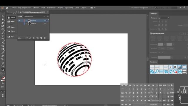Select the Eyedropper tool
The image size is (188, 106).
click(x=3, y=52)
